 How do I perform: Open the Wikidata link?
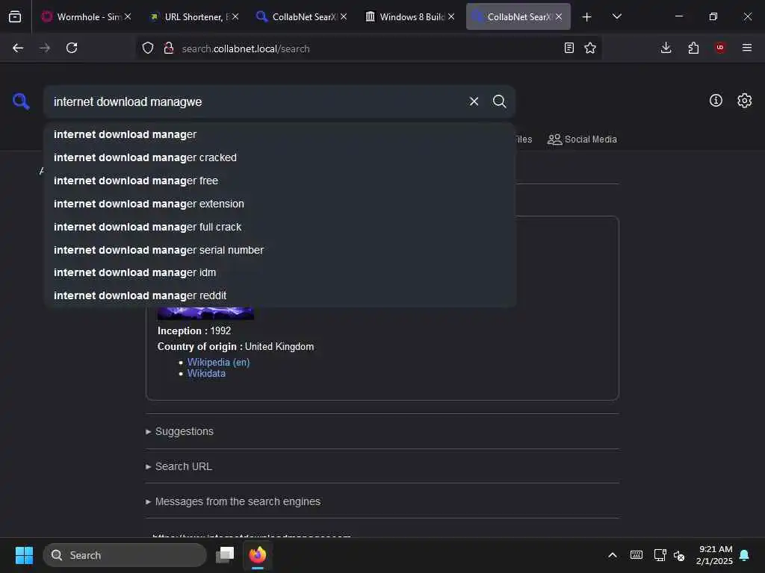[206, 373]
